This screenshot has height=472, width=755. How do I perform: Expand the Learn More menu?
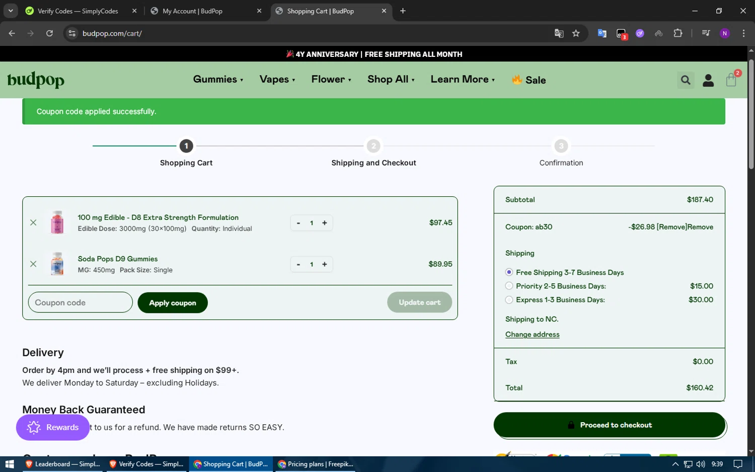pyautogui.click(x=463, y=80)
